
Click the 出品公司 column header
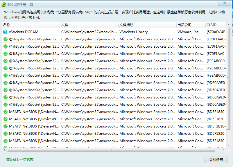(191, 25)
